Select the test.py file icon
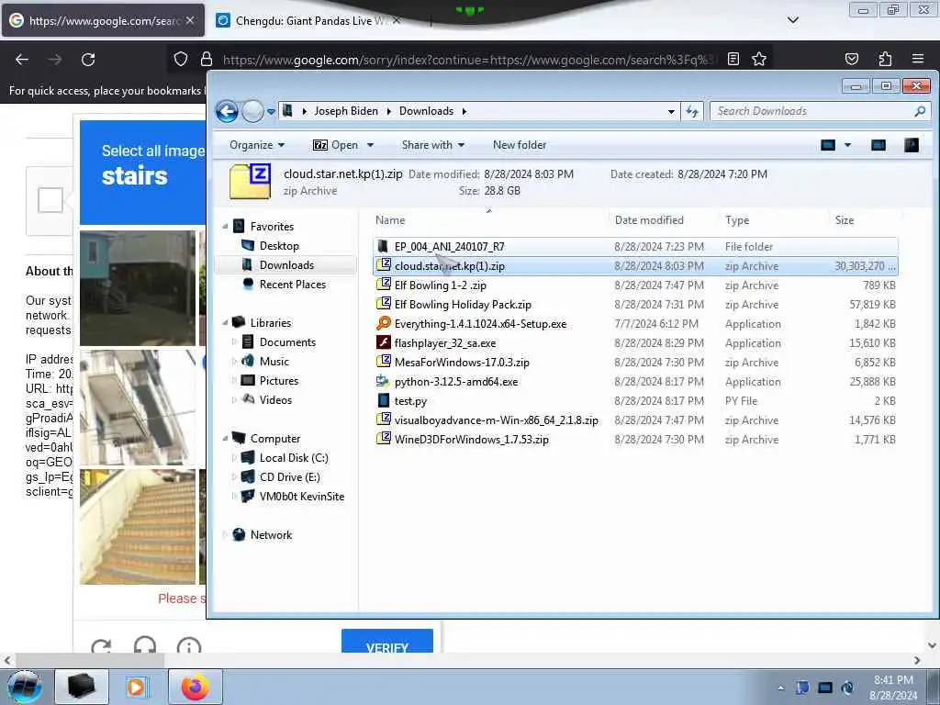Image resolution: width=940 pixels, height=705 pixels. (383, 400)
